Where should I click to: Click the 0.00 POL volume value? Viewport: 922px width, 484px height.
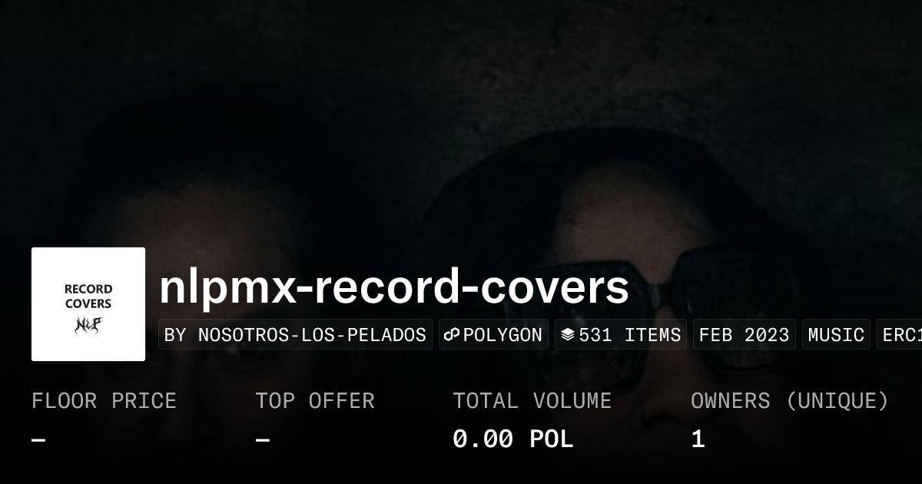[x=512, y=439]
